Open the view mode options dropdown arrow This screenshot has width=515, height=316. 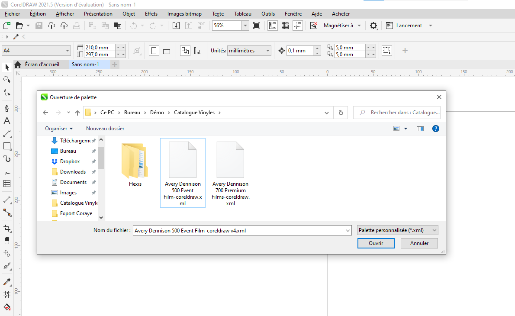406,129
